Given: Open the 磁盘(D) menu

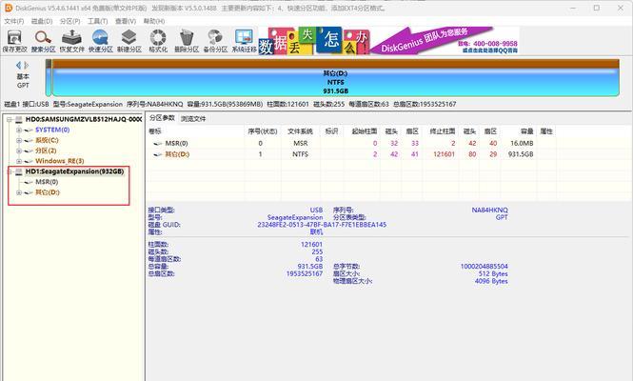Looking at the screenshot, I should [42, 21].
